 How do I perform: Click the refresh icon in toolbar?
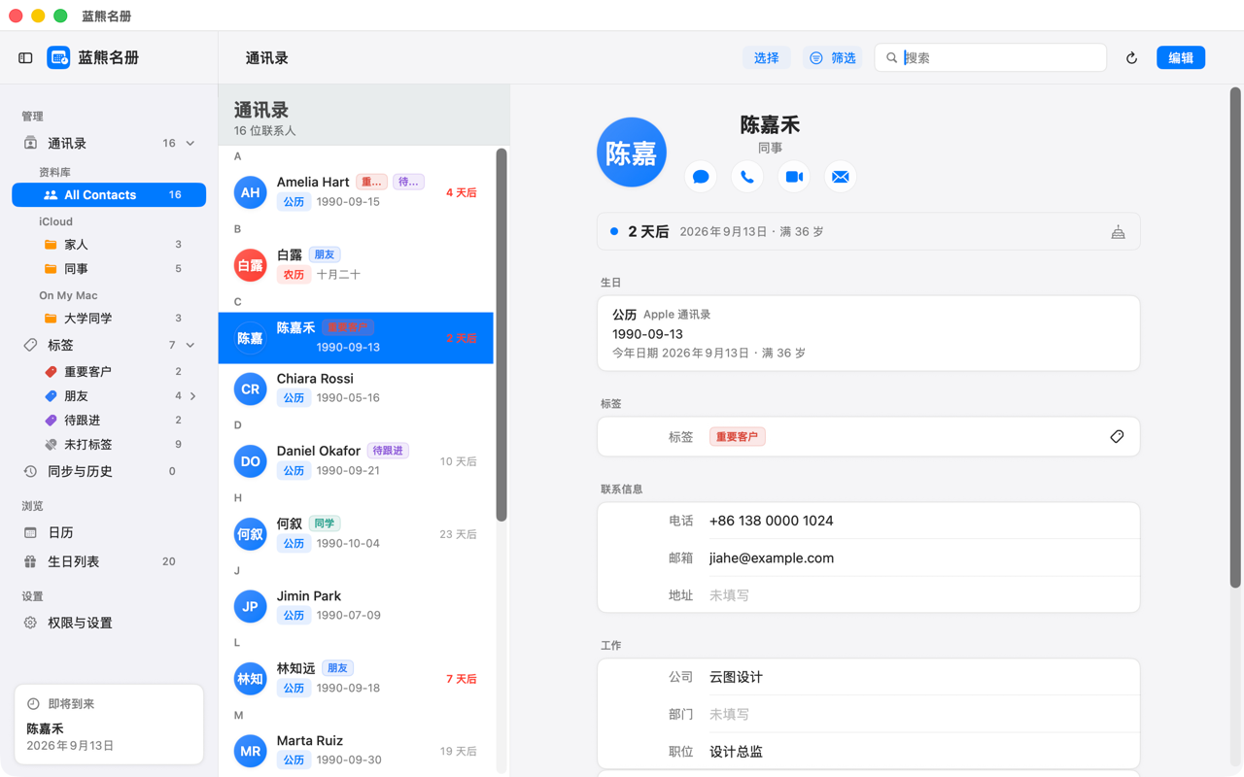pos(1131,58)
